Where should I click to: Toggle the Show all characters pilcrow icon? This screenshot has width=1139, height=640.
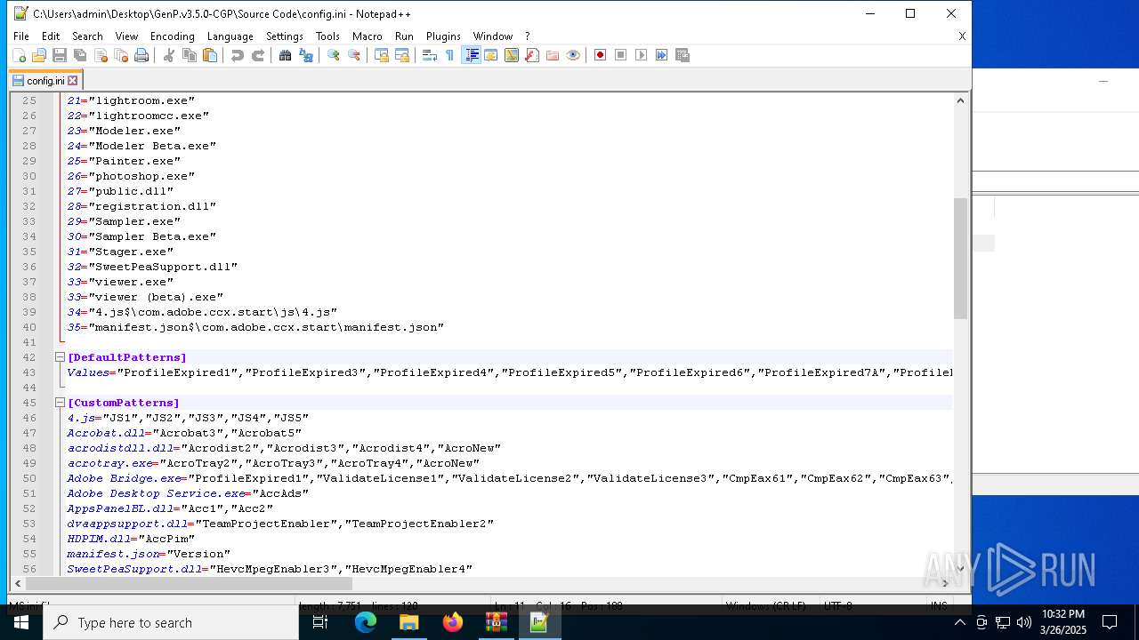pyautogui.click(x=450, y=55)
